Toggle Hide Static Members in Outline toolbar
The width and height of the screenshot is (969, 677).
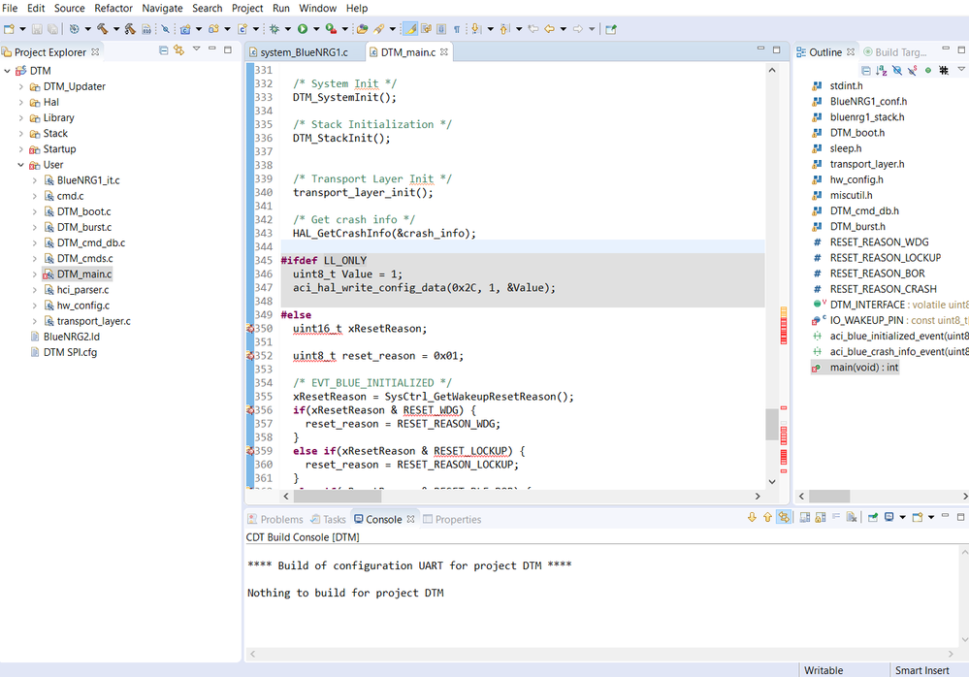point(912,71)
